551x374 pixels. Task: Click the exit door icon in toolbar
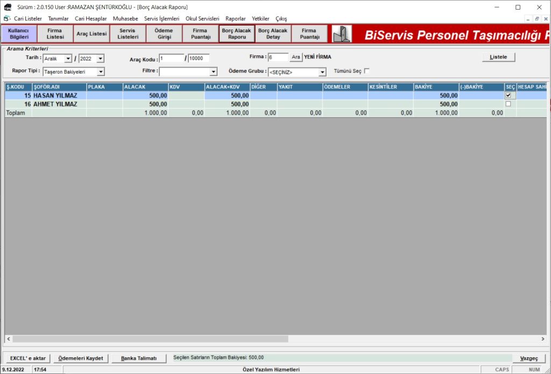(x=342, y=34)
